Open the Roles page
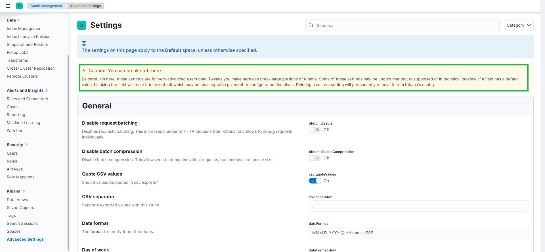The image size is (545, 252). pyautogui.click(x=12, y=161)
